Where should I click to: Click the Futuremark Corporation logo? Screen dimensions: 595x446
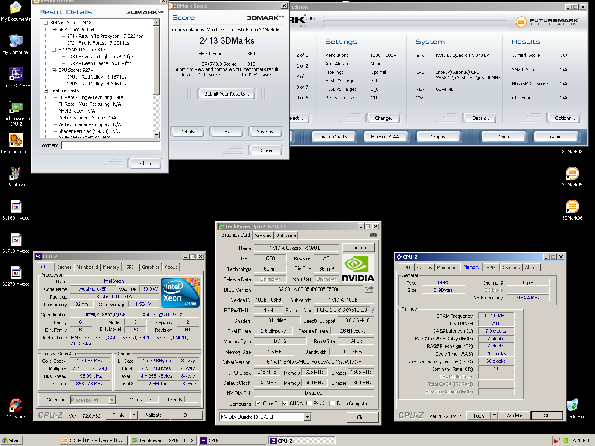click(547, 21)
